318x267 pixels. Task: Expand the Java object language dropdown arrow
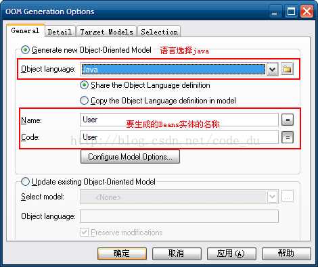pos(272,69)
